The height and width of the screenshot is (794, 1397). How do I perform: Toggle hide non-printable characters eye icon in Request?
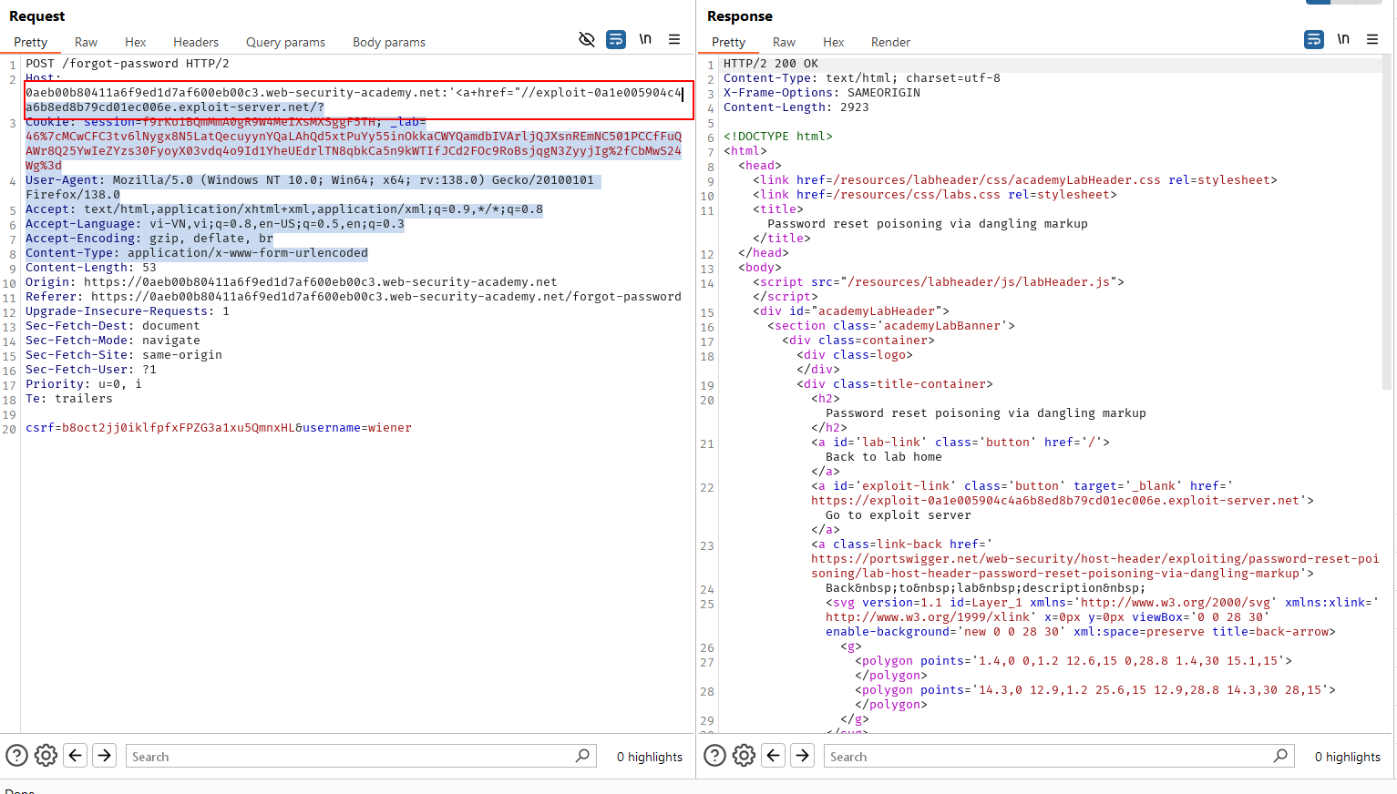[x=587, y=39]
